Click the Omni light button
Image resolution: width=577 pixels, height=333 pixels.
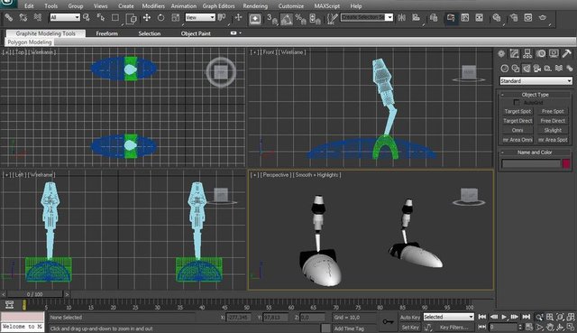pyautogui.click(x=517, y=130)
